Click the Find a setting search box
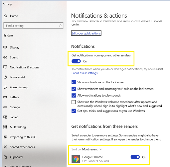 pyautogui.click(x=33, y=26)
